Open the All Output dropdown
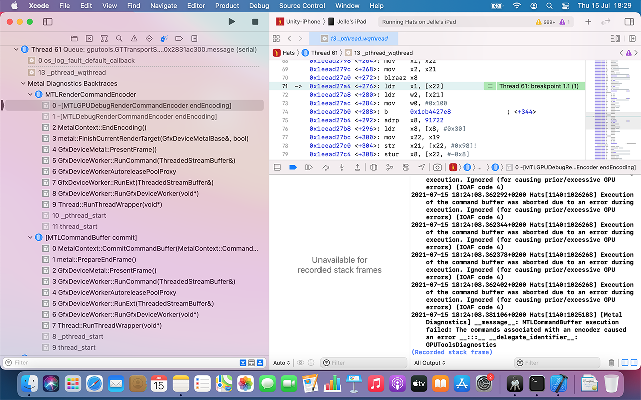 click(430, 363)
